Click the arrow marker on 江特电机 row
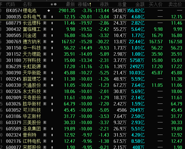The image size is (185, 149). point(52,141)
